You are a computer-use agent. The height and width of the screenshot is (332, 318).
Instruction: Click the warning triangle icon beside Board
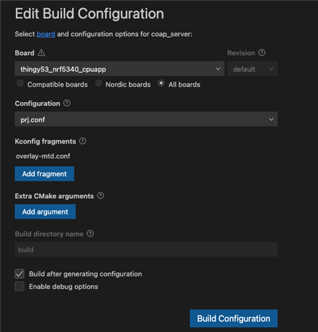41,53
